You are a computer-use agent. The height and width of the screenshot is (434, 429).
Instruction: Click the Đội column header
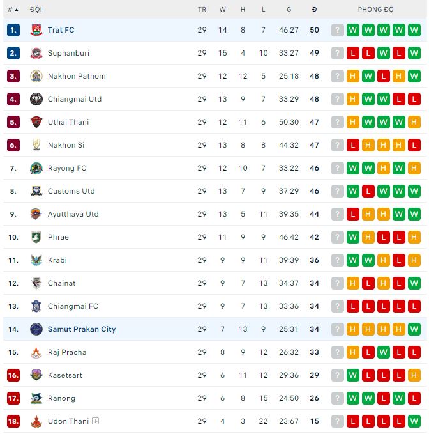(x=36, y=10)
